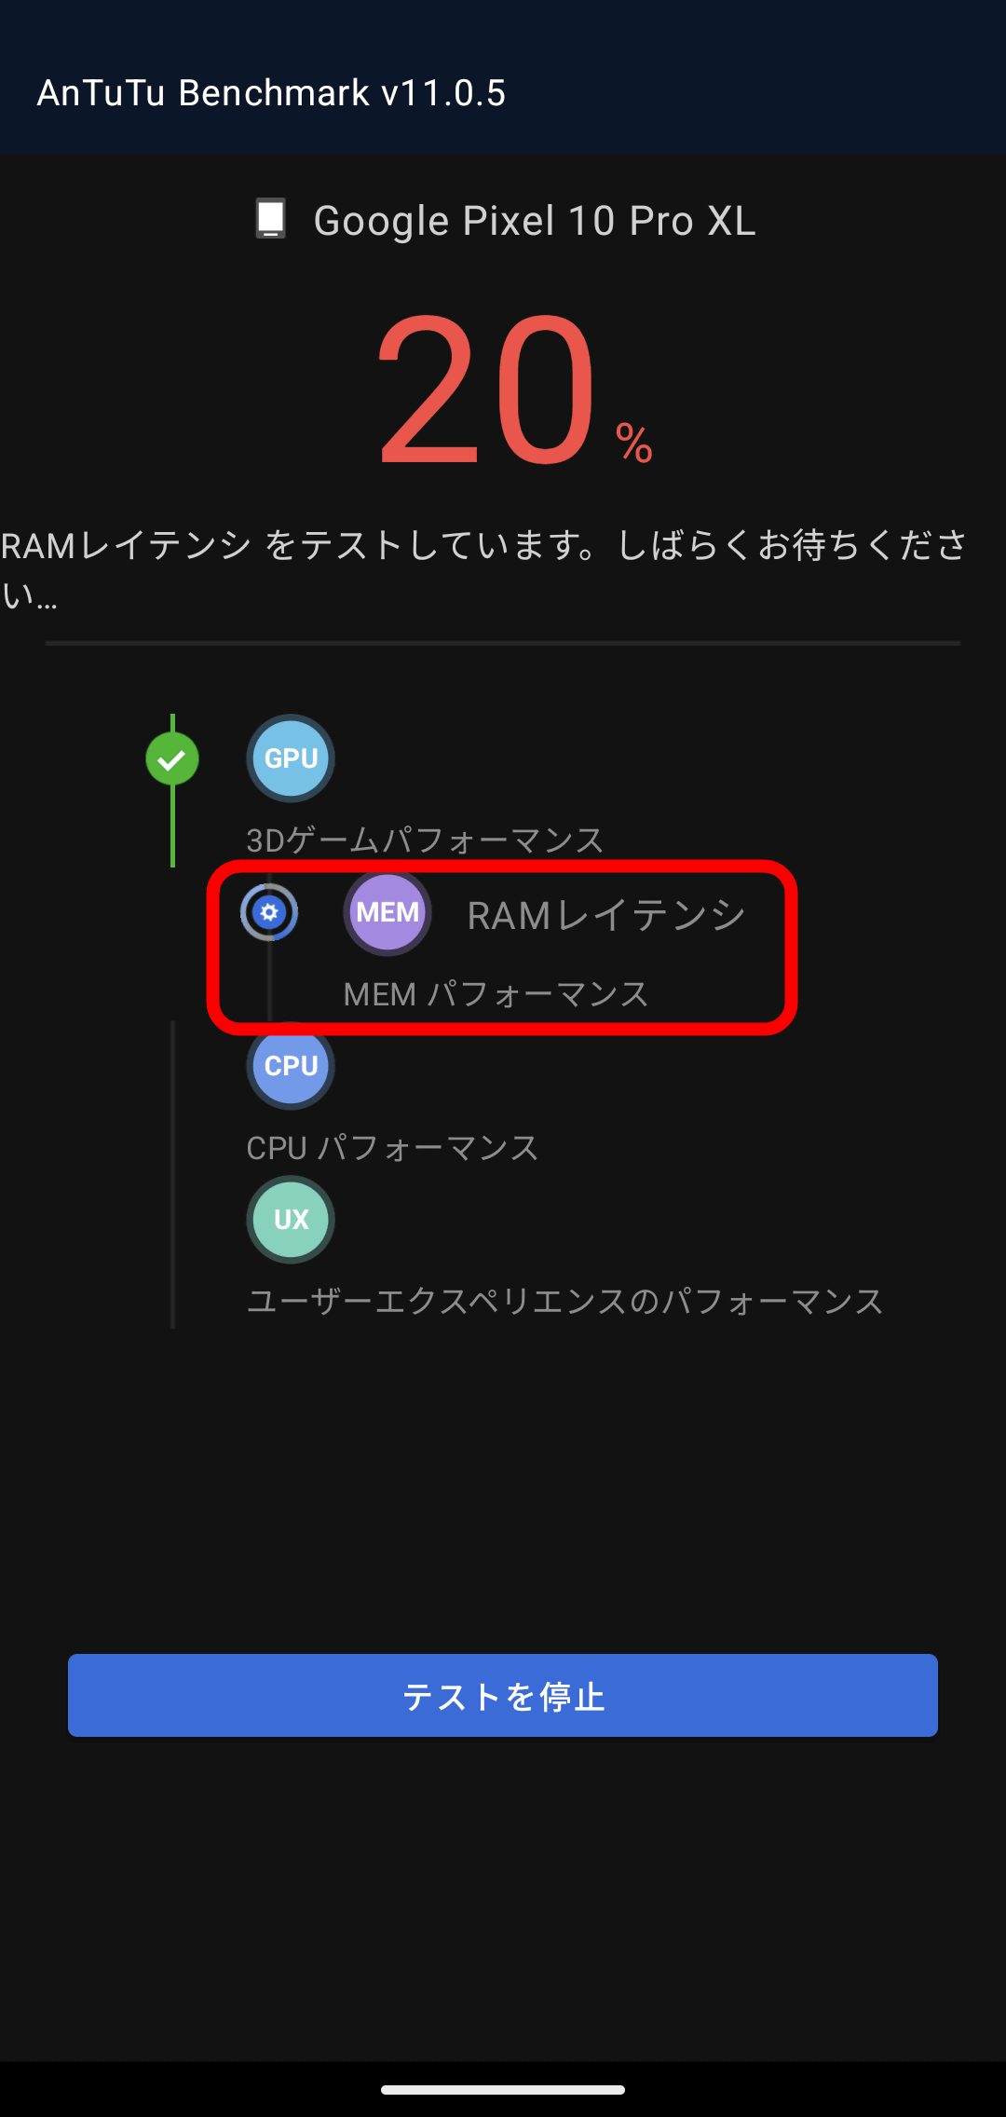The height and width of the screenshot is (2117, 1006).
Task: Click the RAMレイテンシ test name
Action: [606, 915]
